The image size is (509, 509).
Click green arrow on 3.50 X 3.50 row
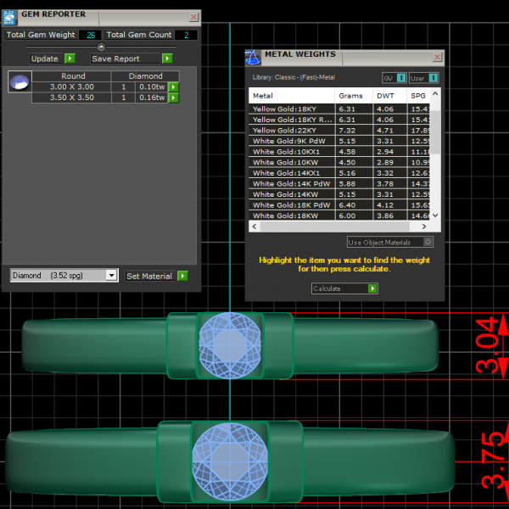click(173, 98)
